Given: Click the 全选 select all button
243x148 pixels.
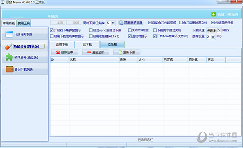Looking at the screenshot, I should click(58, 23).
